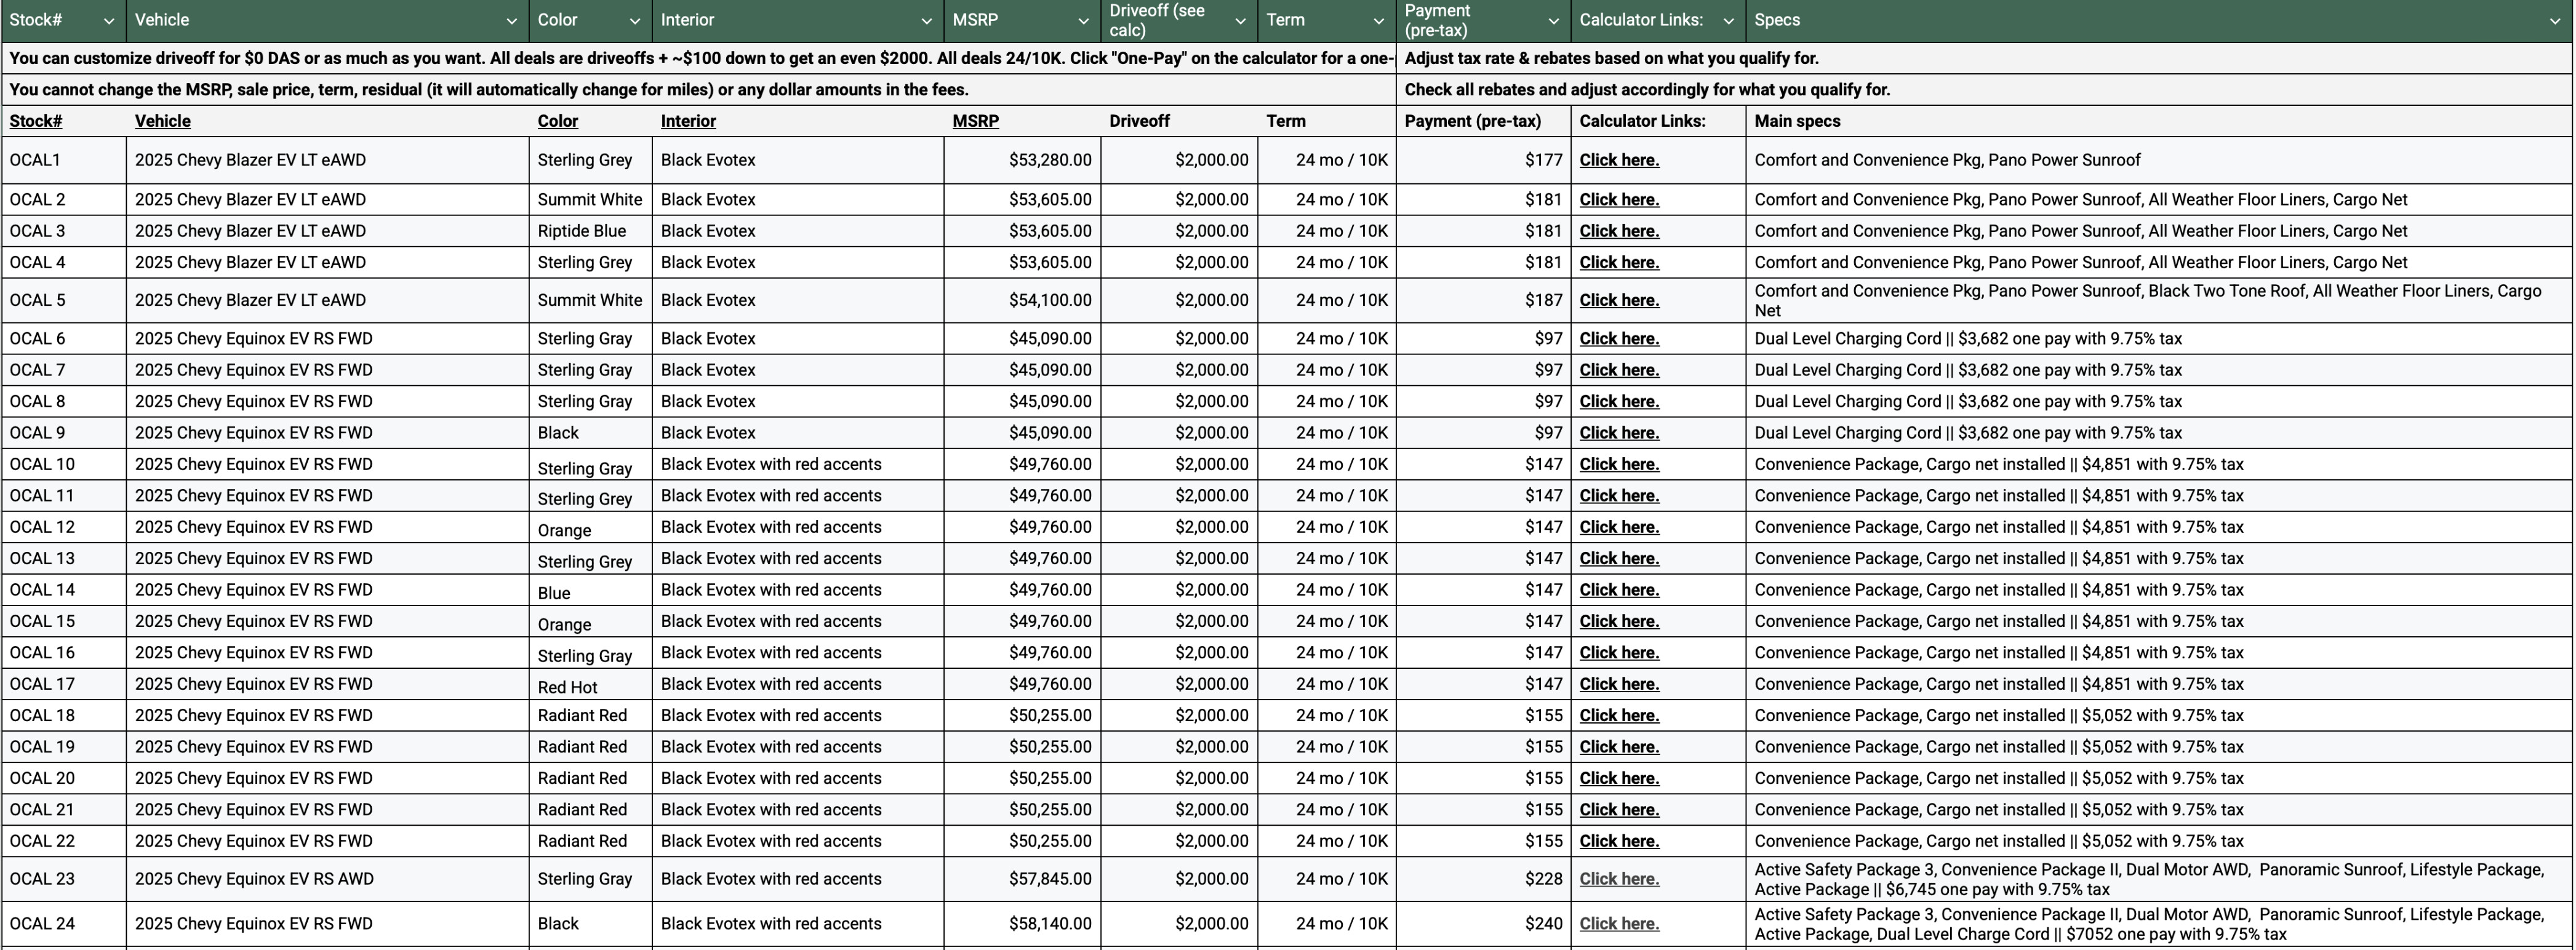Open the Interior column filter dropdown
The width and height of the screenshot is (2576, 950).
[926, 21]
